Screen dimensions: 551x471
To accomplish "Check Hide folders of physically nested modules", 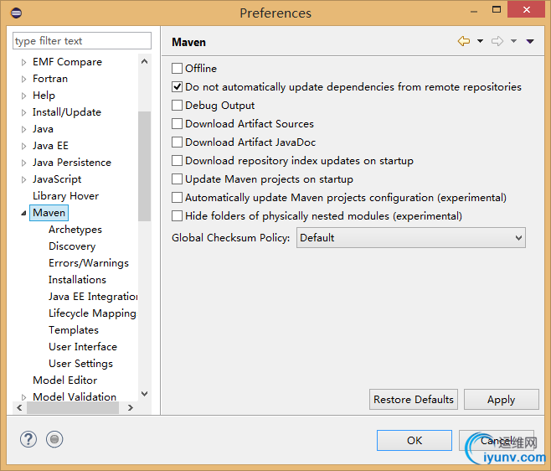I will click(178, 216).
